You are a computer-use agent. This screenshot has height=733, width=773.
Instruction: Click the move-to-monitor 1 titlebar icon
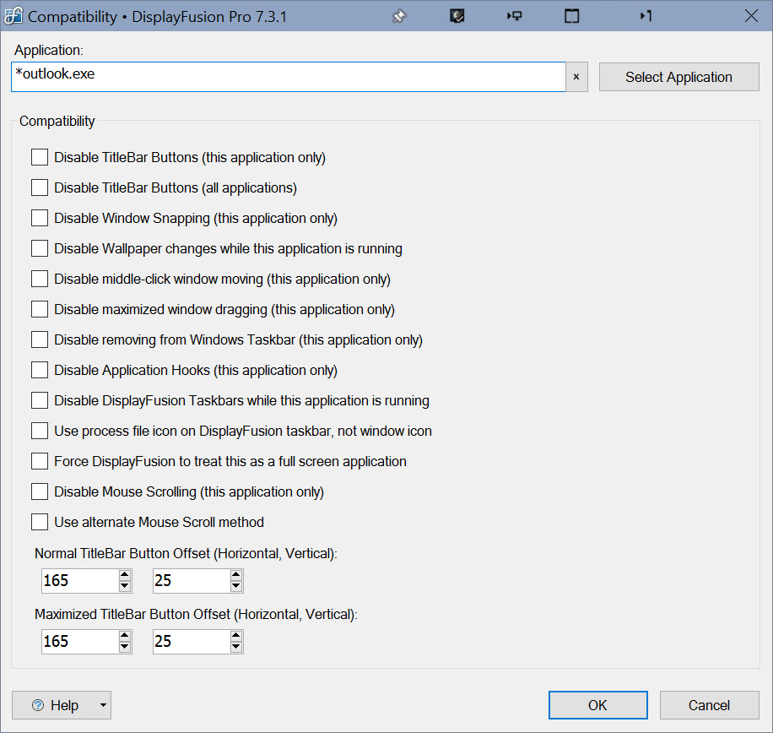(x=646, y=16)
